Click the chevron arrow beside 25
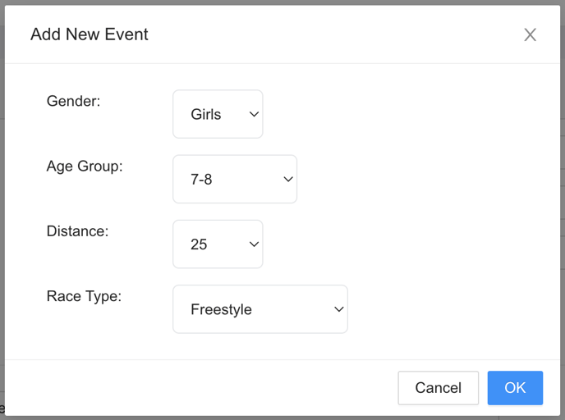Screen dimensions: 565x420 254,244
